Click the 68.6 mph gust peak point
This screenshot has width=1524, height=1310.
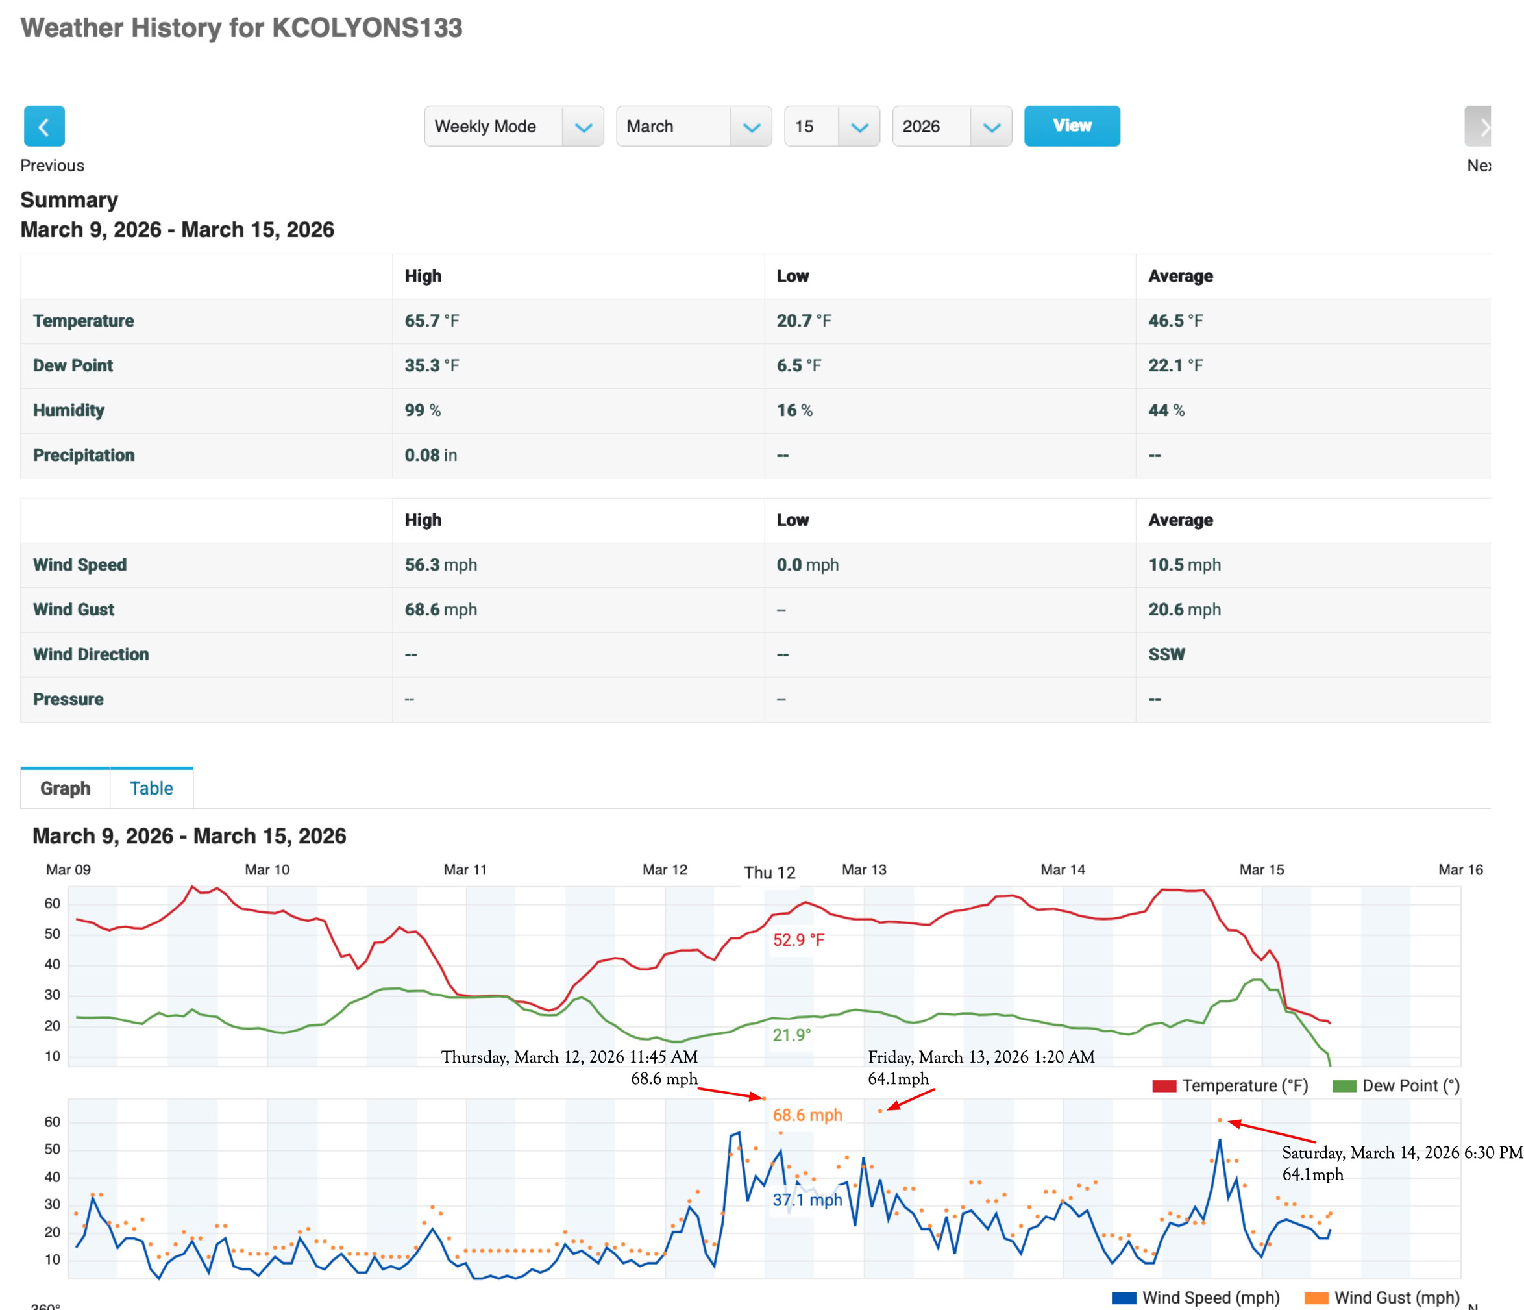(764, 1099)
